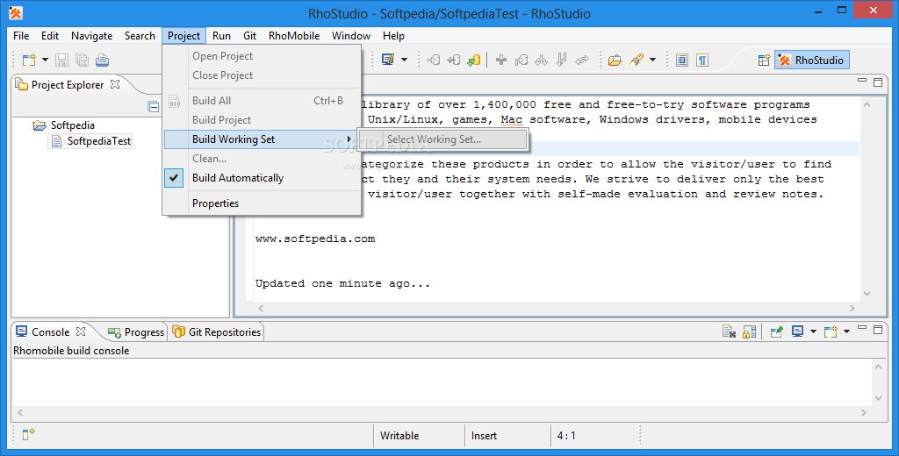This screenshot has height=456, width=899.
Task: Click the gray Git merge icon
Action: click(x=541, y=60)
